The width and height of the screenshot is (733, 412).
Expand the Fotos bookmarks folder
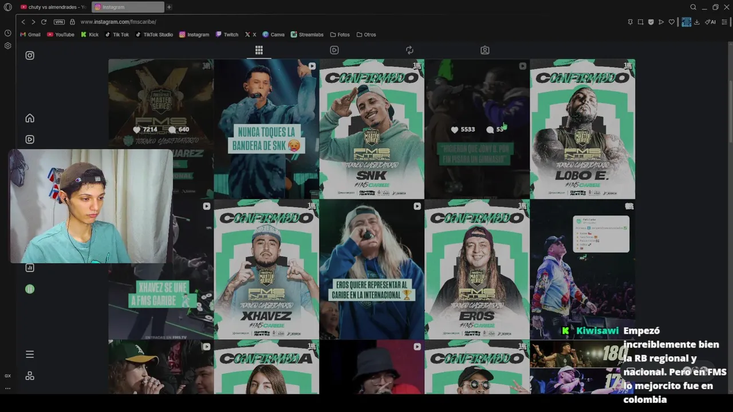pos(340,34)
